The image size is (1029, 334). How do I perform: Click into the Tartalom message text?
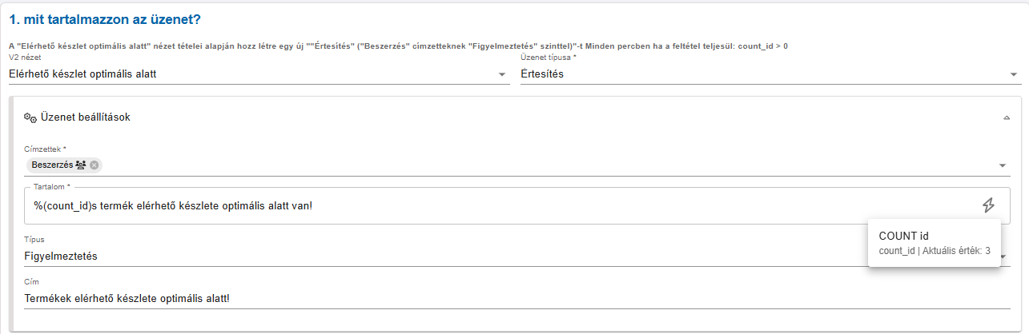tap(173, 206)
